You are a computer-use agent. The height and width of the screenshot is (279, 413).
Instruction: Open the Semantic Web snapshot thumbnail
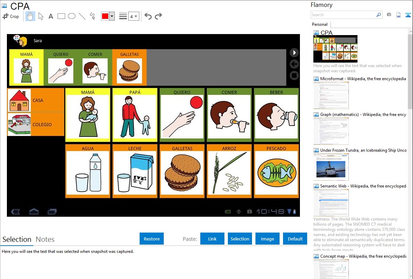pyautogui.click(x=331, y=202)
